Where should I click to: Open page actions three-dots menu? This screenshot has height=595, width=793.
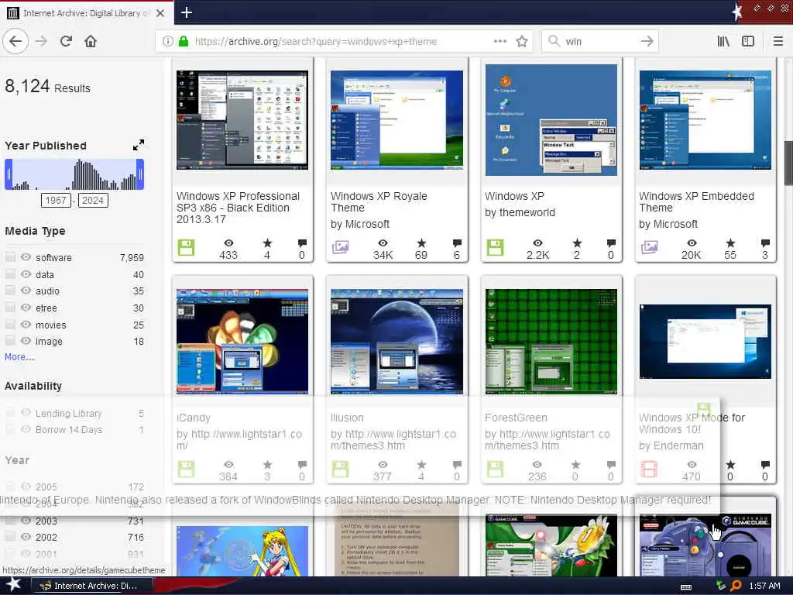[x=500, y=41]
